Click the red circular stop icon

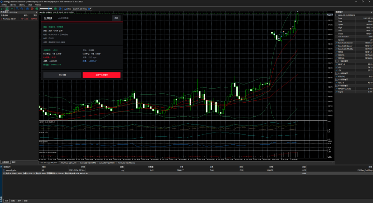32,9
